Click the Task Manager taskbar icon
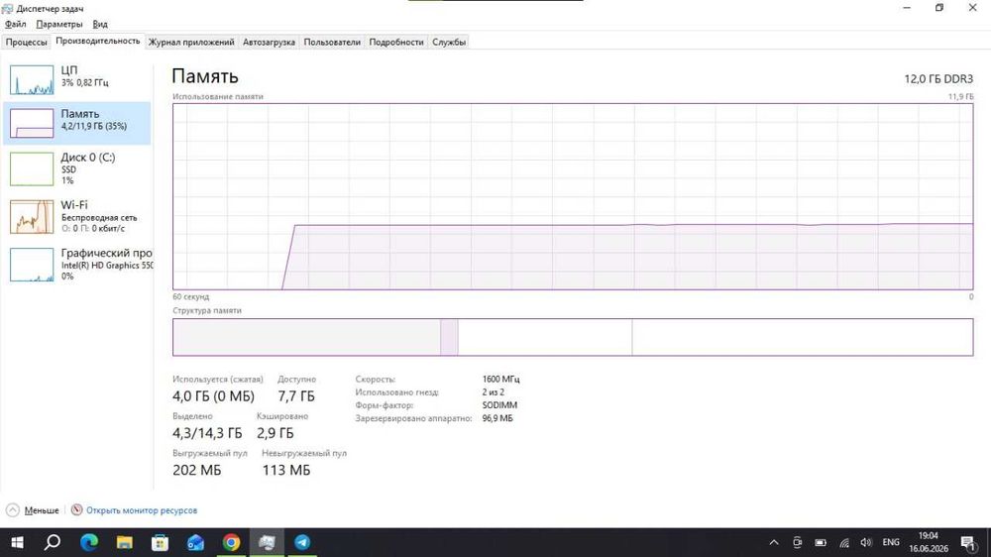Viewport: 991px width, 557px height. point(267,542)
